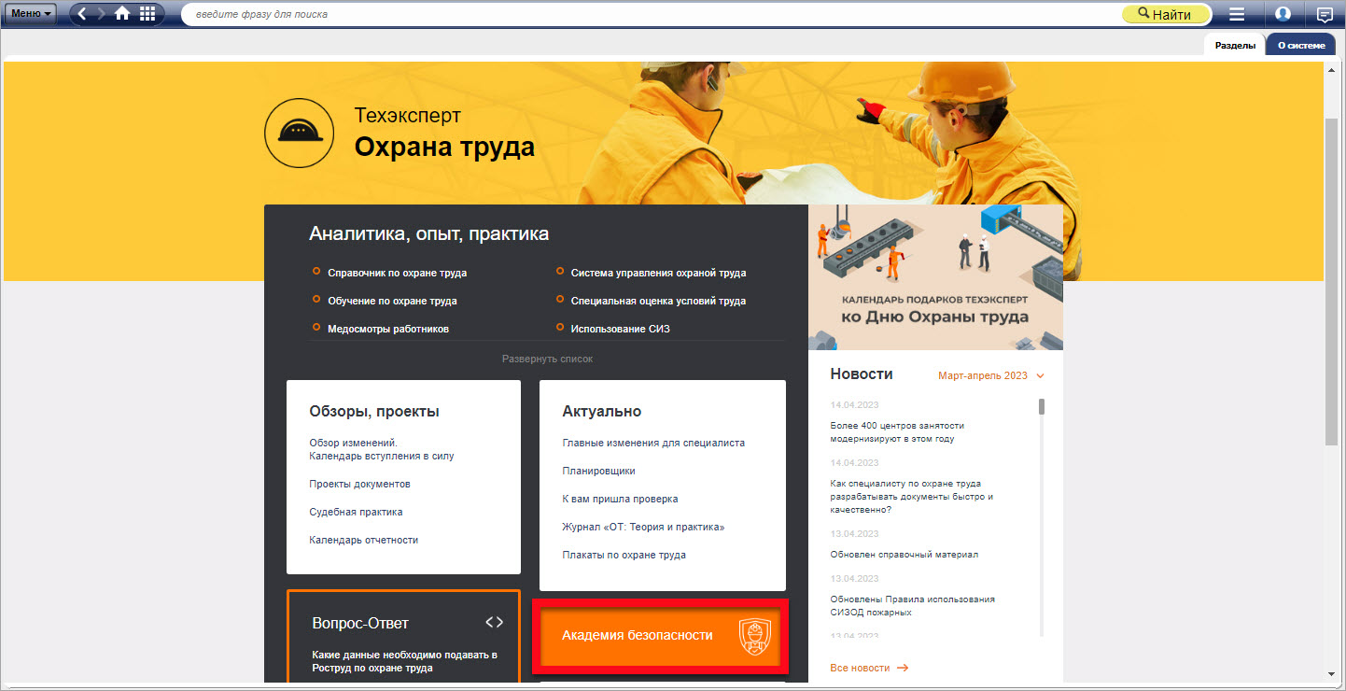Open Судебная практика link
The width and height of the screenshot is (1346, 691).
click(356, 512)
